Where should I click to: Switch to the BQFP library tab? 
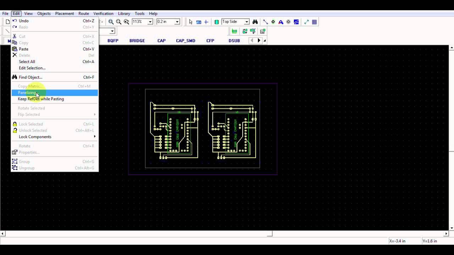113,41
